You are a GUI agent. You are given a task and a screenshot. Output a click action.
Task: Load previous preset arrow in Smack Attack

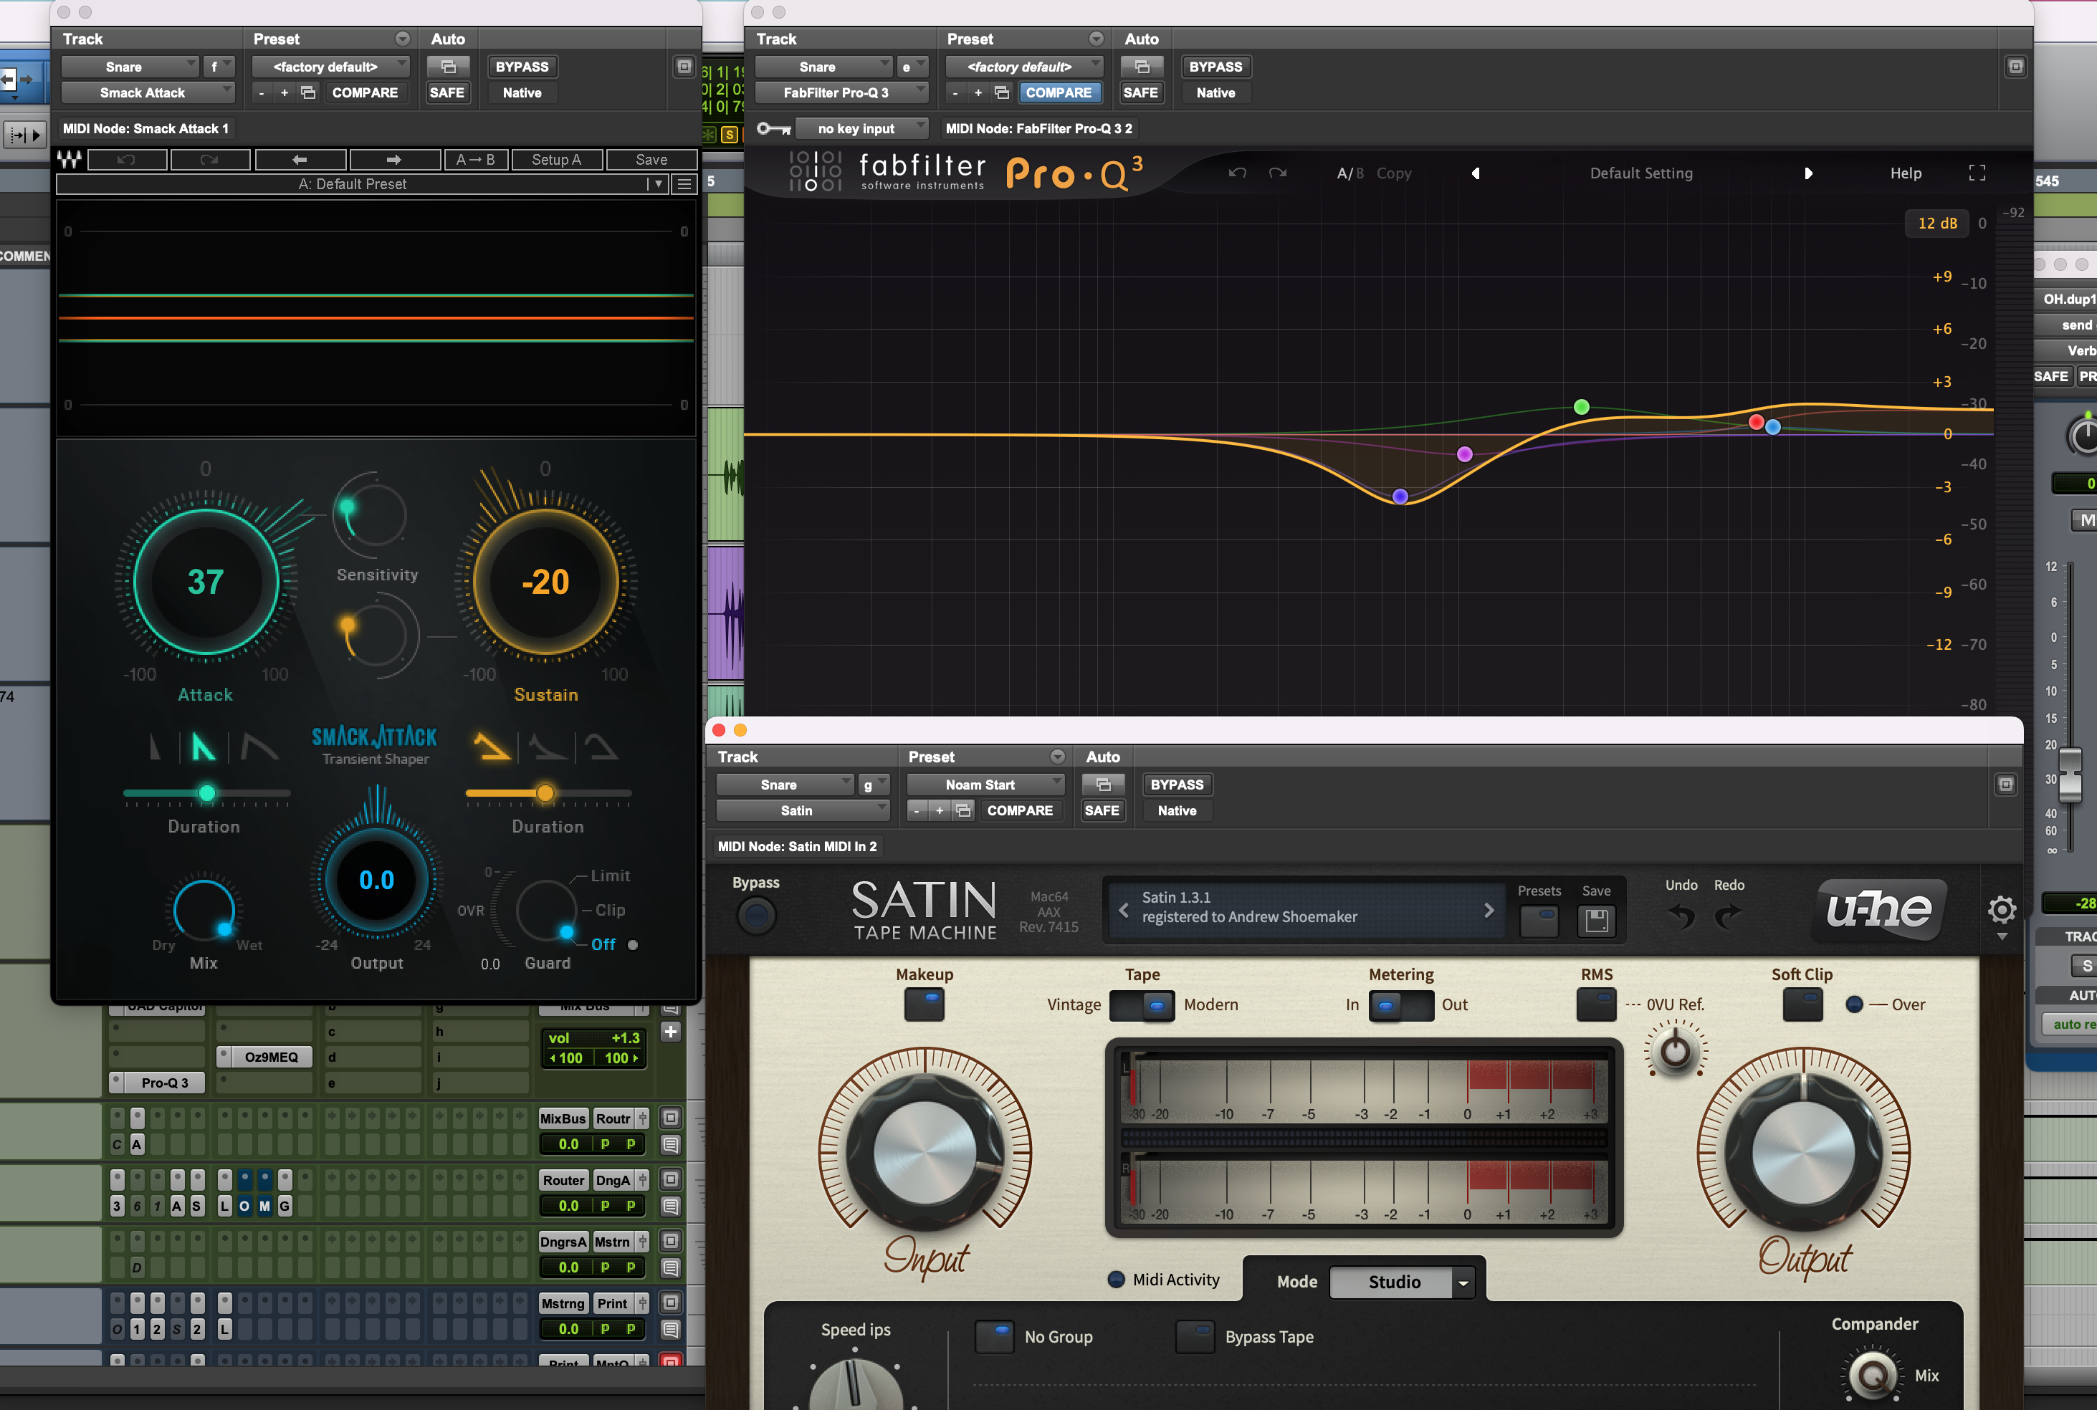[300, 159]
